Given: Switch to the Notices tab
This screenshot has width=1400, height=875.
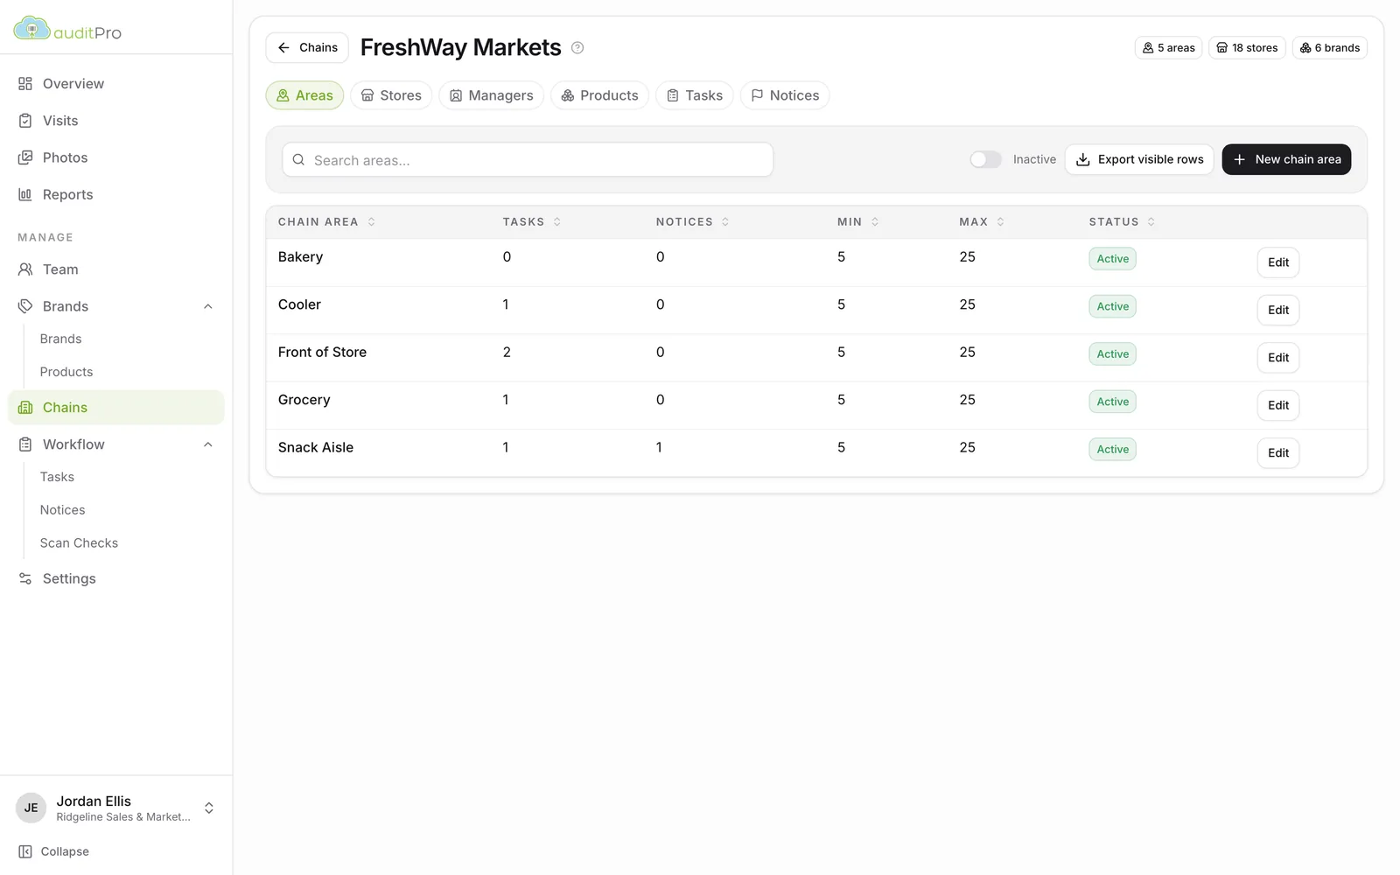Looking at the screenshot, I should (x=785, y=95).
